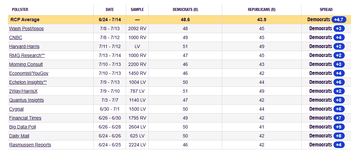Click the DATE column header
The image size is (355, 153).
[110, 10]
